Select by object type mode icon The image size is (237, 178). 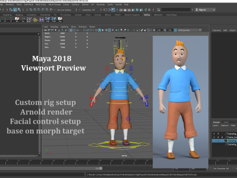[x=15, y=10]
